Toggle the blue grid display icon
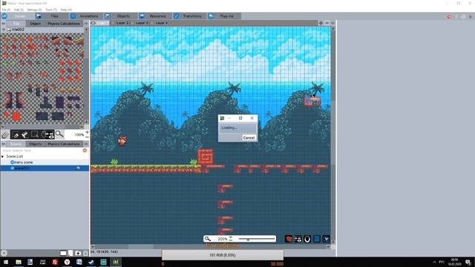Viewport: 475px width, 267px height. (317, 239)
